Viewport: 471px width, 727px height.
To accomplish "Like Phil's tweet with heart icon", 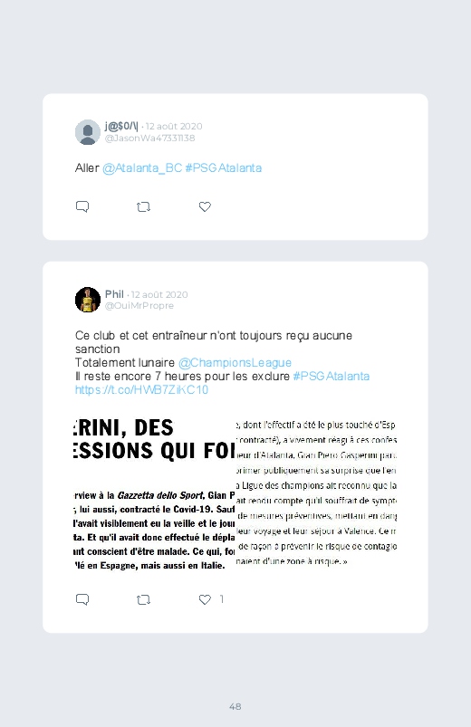I will tap(205, 599).
